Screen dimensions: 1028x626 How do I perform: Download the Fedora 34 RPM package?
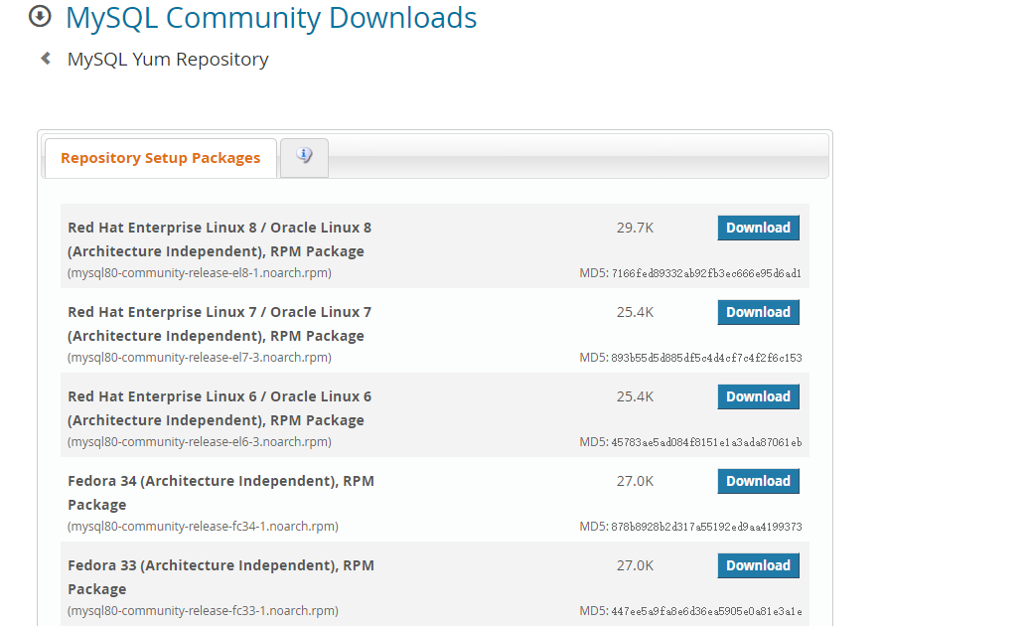tap(759, 481)
